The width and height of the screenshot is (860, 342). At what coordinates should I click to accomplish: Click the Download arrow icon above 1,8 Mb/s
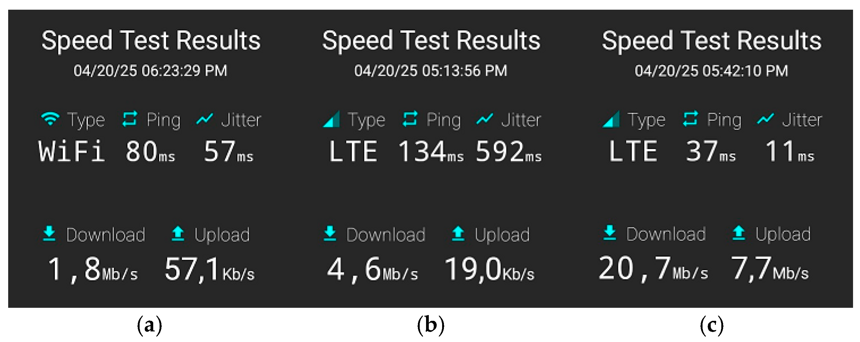click(x=49, y=233)
